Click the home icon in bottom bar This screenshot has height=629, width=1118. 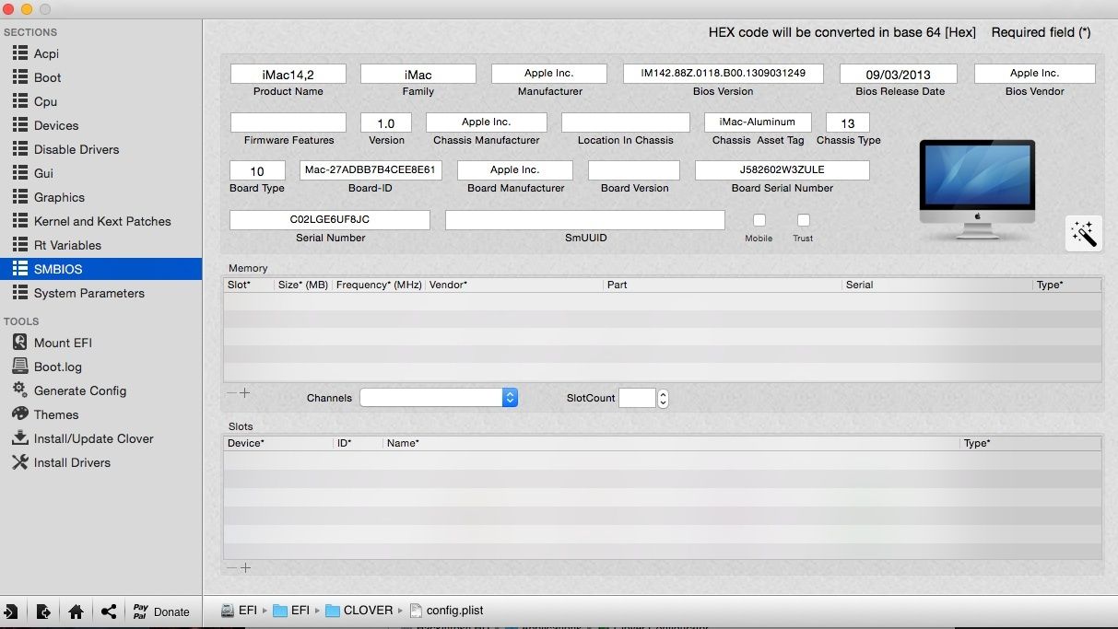pyautogui.click(x=76, y=612)
